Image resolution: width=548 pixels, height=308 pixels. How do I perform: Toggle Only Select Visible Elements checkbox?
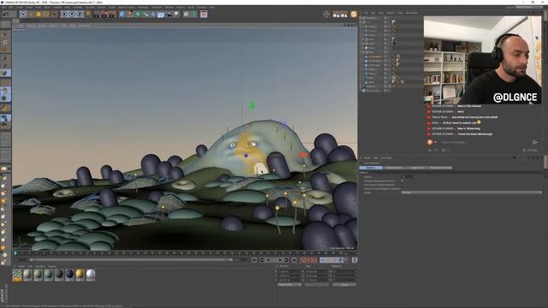click(x=402, y=185)
